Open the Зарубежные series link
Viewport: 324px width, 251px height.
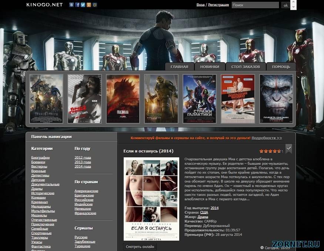coord(85,241)
